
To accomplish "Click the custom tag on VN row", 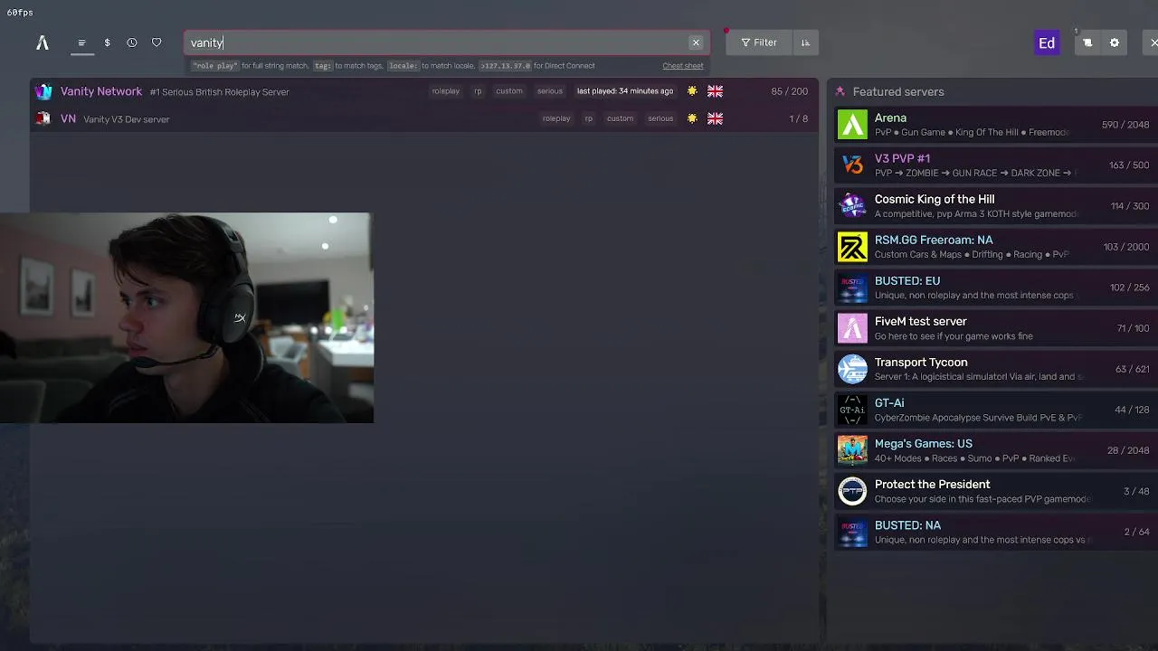I will (620, 118).
